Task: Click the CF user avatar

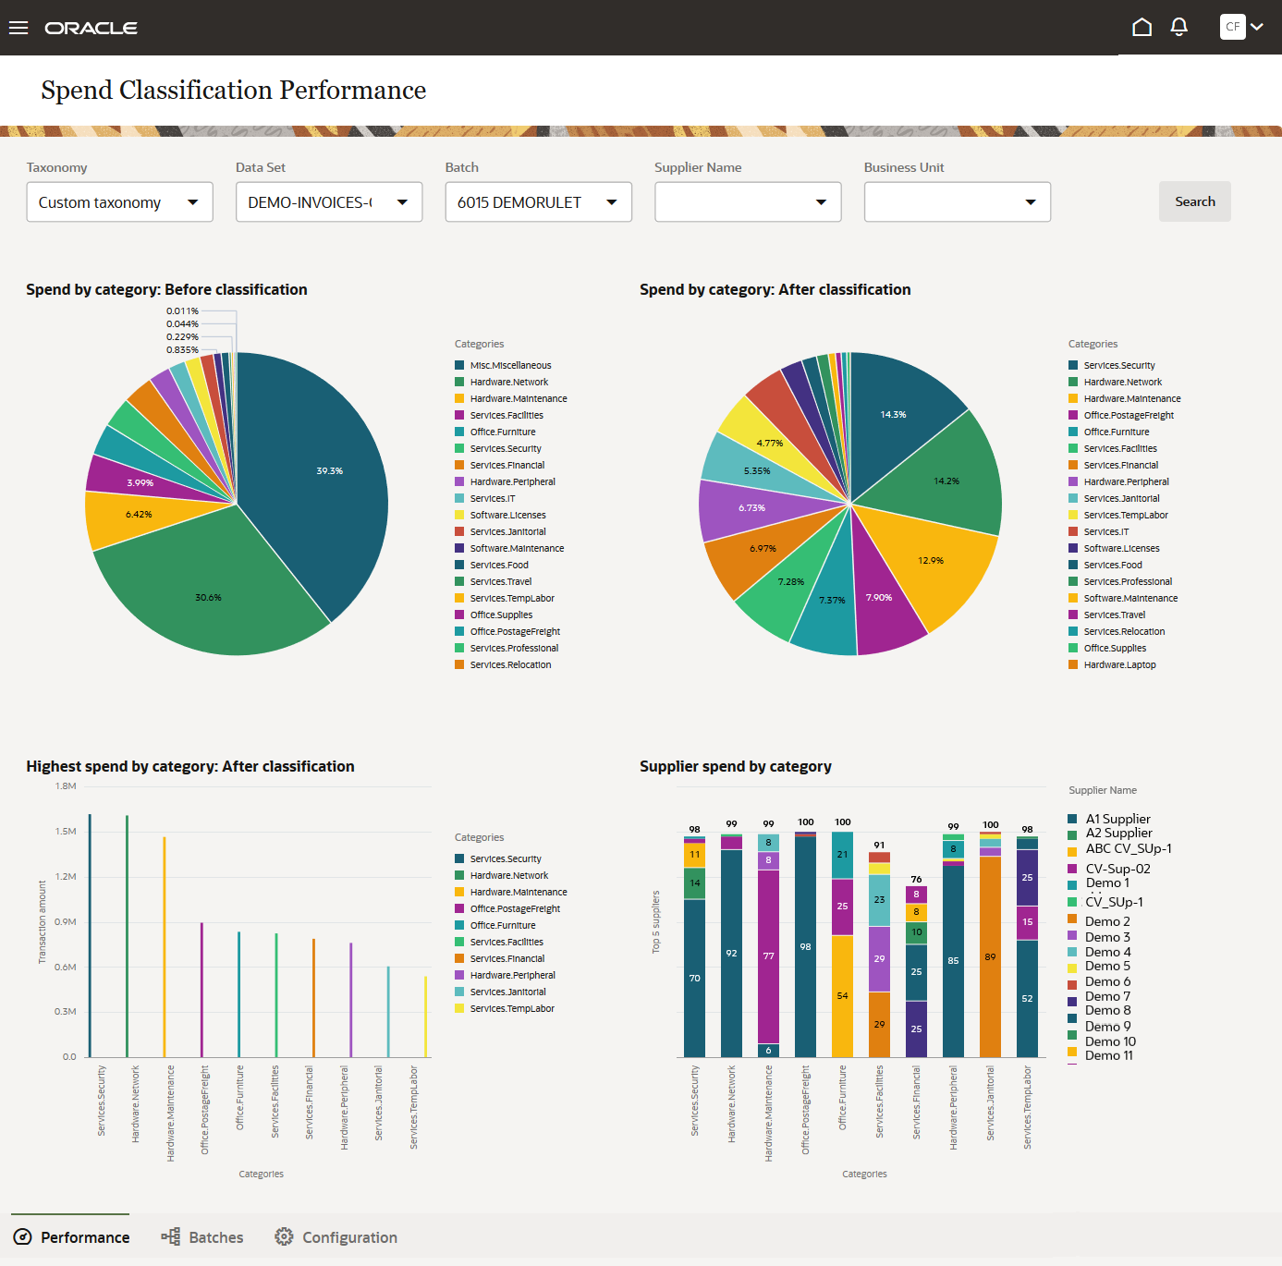Action: pos(1232,27)
